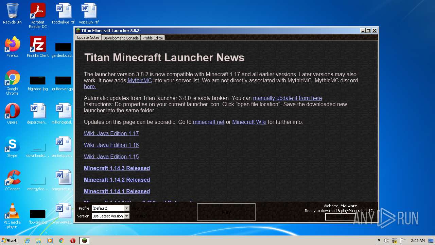
Task: Expand the Version dropdown
Action: [126, 216]
